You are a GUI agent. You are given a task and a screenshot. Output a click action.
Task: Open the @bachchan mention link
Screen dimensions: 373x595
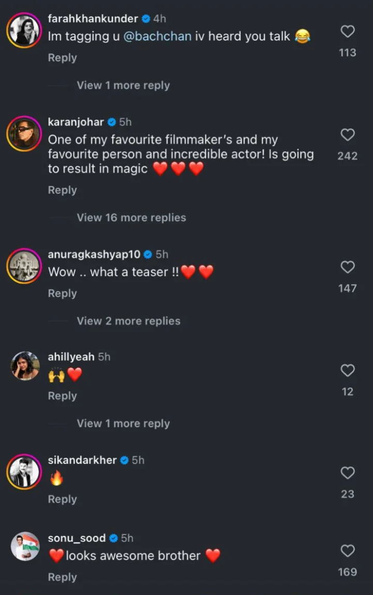(x=157, y=37)
